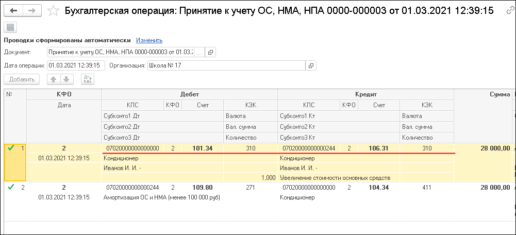
Task: Move row up with the up arrow
Action: point(53,79)
